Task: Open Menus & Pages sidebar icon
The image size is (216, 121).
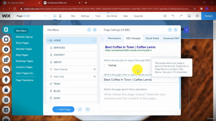Action: tap(6, 30)
